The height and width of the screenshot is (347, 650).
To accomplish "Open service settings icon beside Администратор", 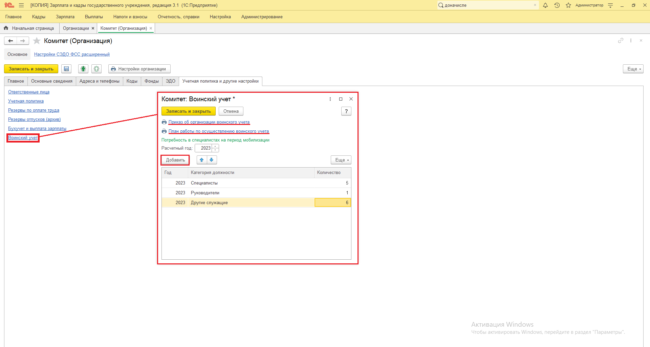I will [610, 5].
